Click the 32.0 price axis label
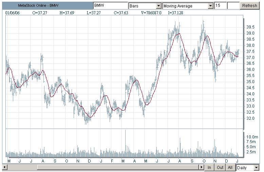This screenshot has width=264, height=172. [x=250, y=118]
